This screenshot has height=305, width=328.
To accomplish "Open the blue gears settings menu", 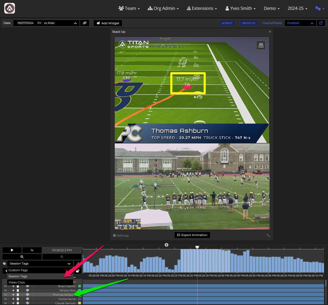I will [320, 9].
